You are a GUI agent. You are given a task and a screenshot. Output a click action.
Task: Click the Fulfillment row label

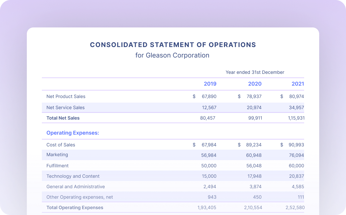(58, 166)
